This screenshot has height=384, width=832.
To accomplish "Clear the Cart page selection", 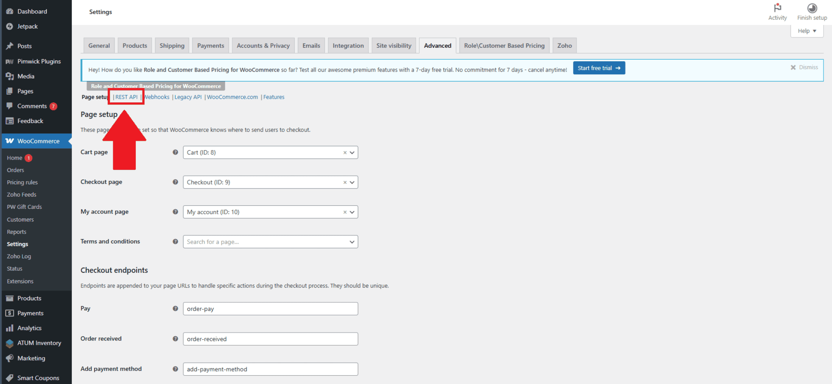I will pyautogui.click(x=345, y=153).
